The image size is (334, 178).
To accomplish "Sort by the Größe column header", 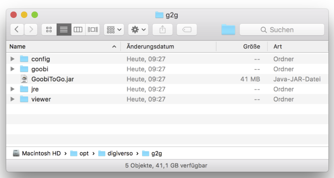I will 241,47.
